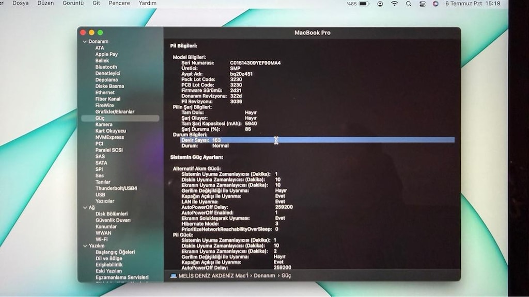Click the computer icon in the path bar

click(174, 276)
